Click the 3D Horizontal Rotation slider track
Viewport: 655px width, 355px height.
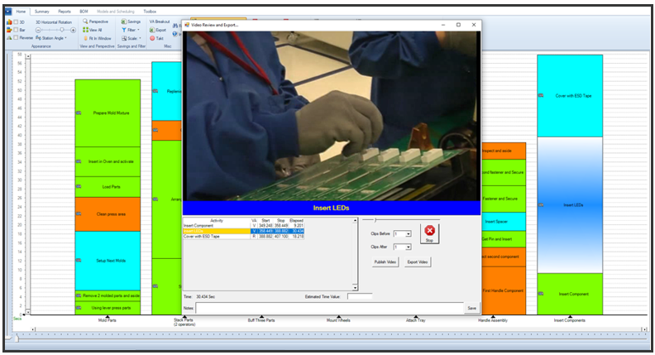point(55,30)
